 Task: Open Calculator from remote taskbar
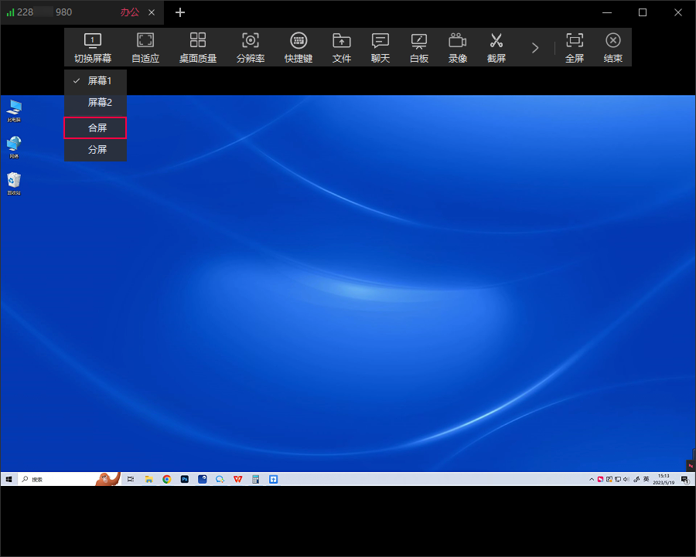click(256, 479)
